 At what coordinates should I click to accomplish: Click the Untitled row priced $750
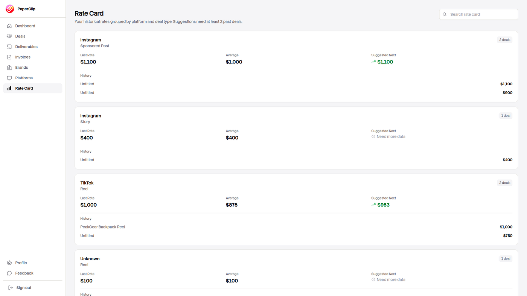point(296,236)
